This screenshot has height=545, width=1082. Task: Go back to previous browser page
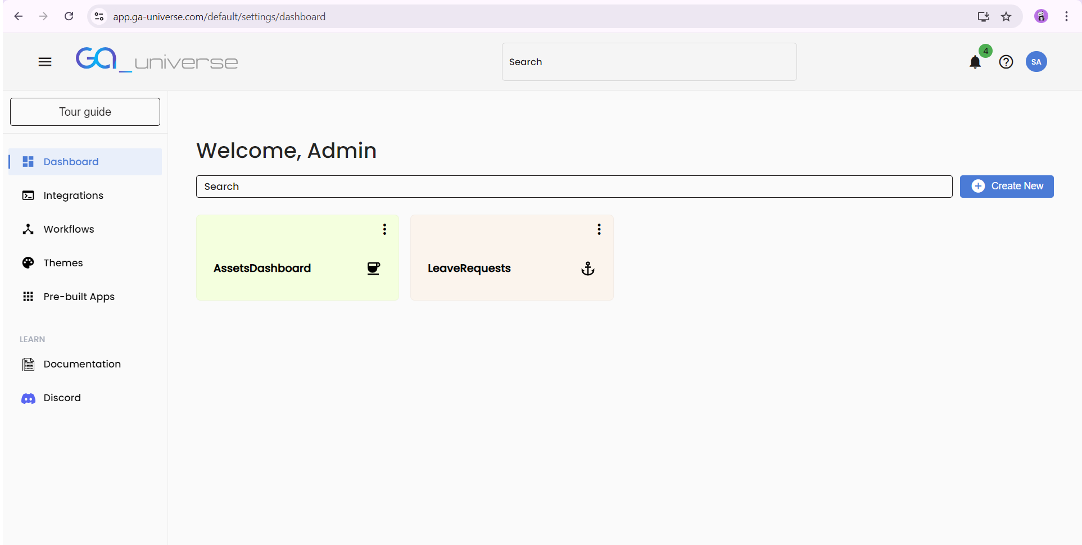[x=19, y=16]
